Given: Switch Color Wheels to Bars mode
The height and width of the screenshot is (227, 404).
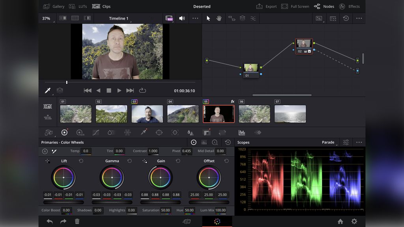Looking at the screenshot, I should click(204, 142).
